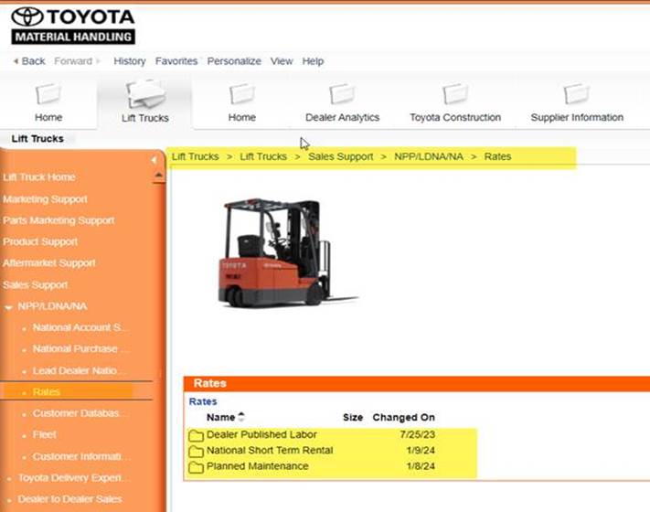650x512 pixels.
Task: Expand the Toyota Delivery Experience sidebar item
Action: pos(8,478)
